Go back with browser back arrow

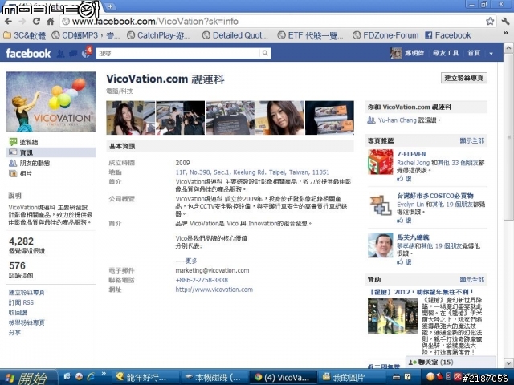point(9,22)
